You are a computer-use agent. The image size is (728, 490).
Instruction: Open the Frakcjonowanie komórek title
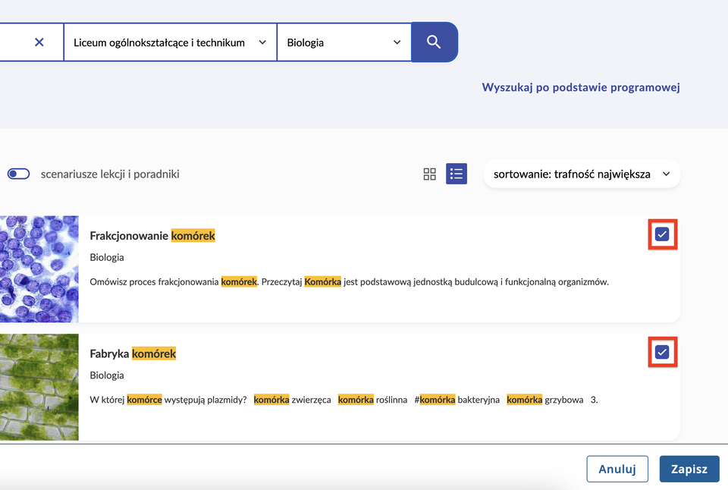[x=152, y=236]
